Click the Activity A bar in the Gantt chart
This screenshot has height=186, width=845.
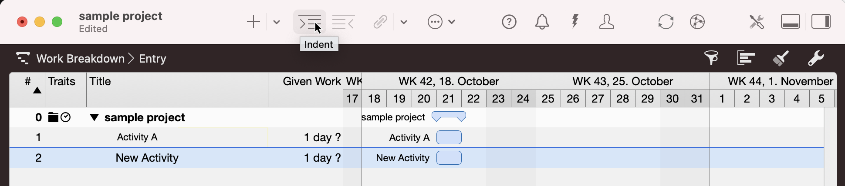click(x=449, y=137)
